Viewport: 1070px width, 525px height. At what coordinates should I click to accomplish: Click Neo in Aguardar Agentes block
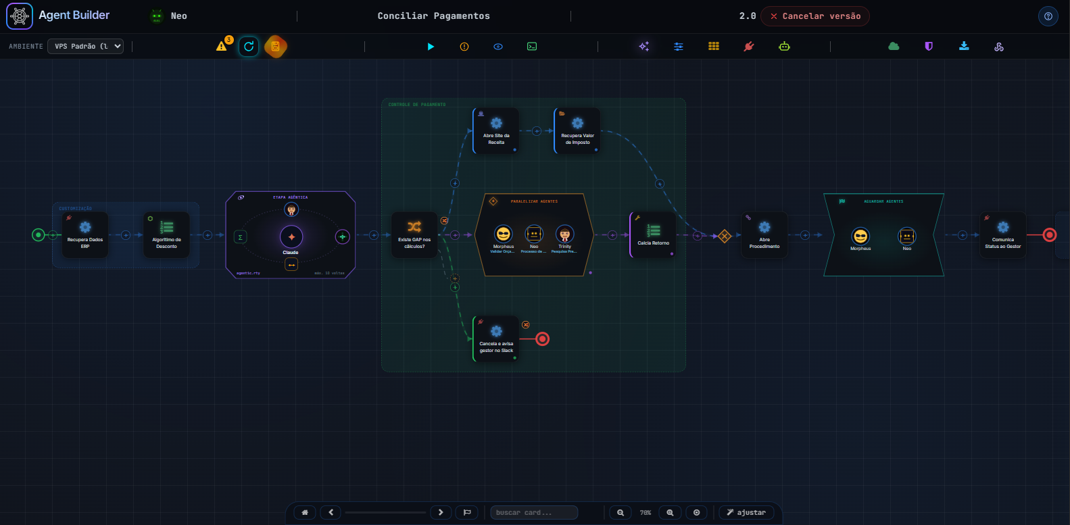click(x=907, y=236)
